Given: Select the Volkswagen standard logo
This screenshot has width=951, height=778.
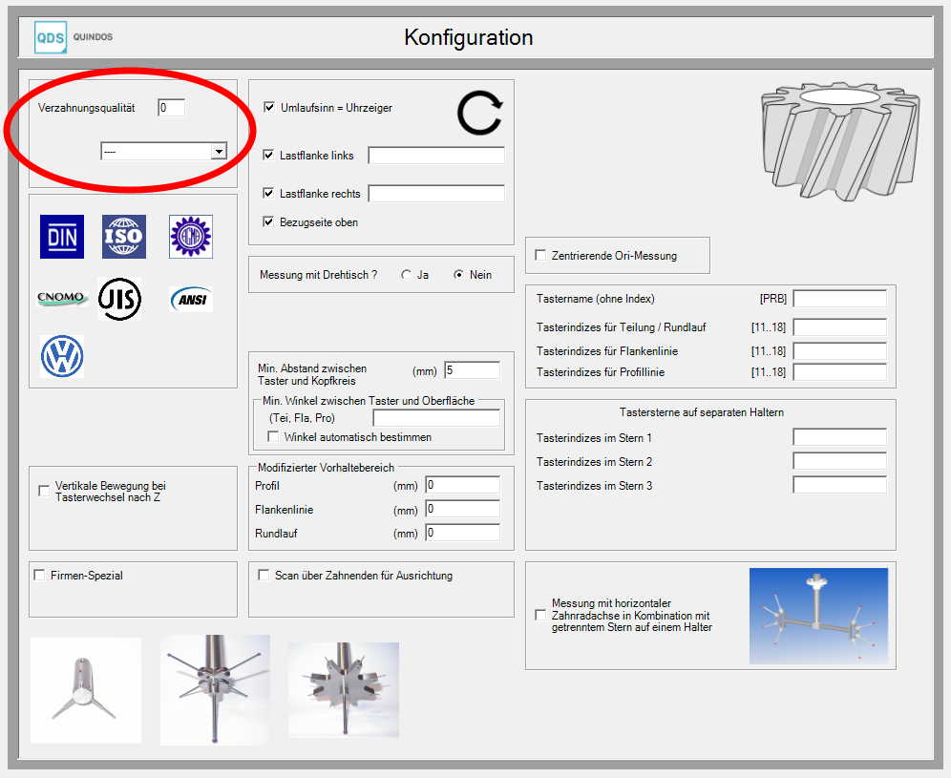Looking at the screenshot, I should (x=62, y=357).
